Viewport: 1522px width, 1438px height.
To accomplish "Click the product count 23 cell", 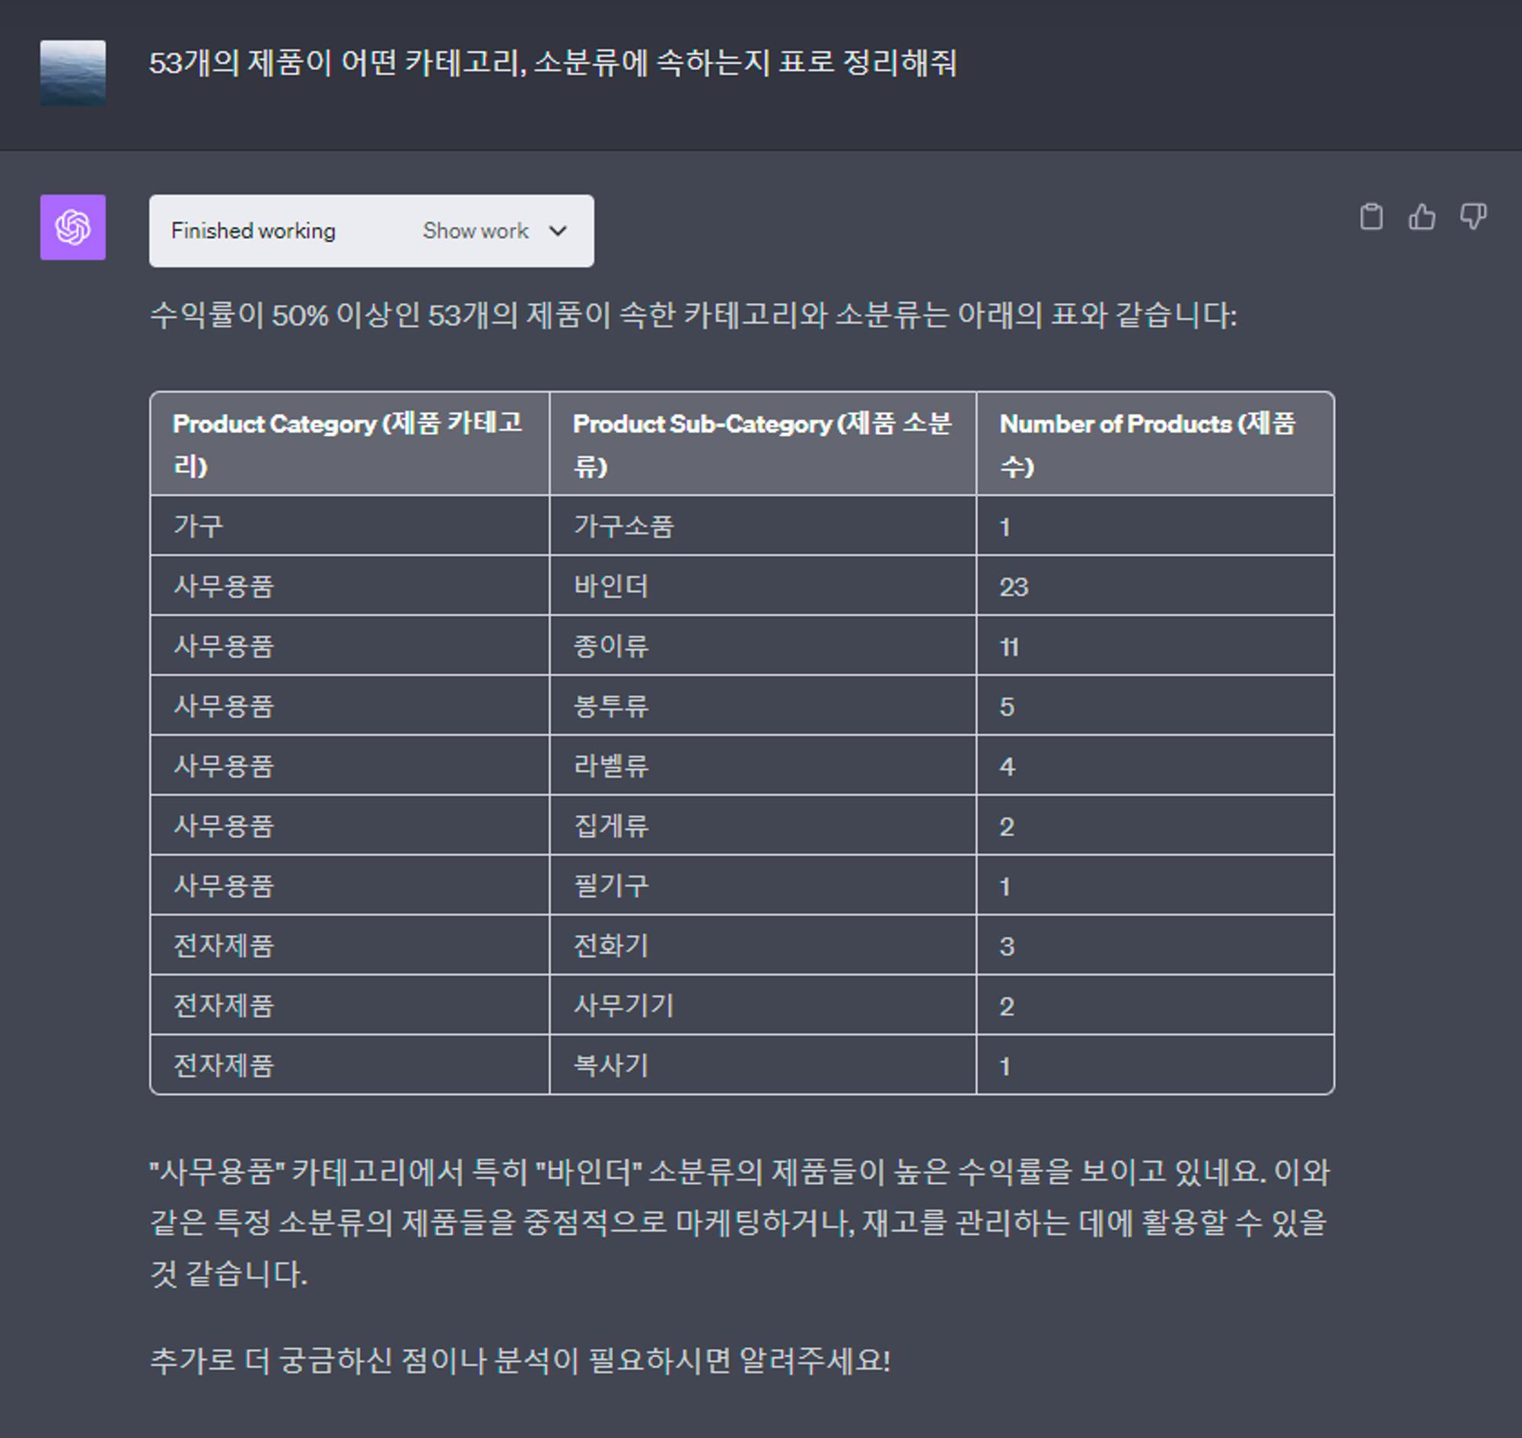I will pyautogui.click(x=1154, y=586).
